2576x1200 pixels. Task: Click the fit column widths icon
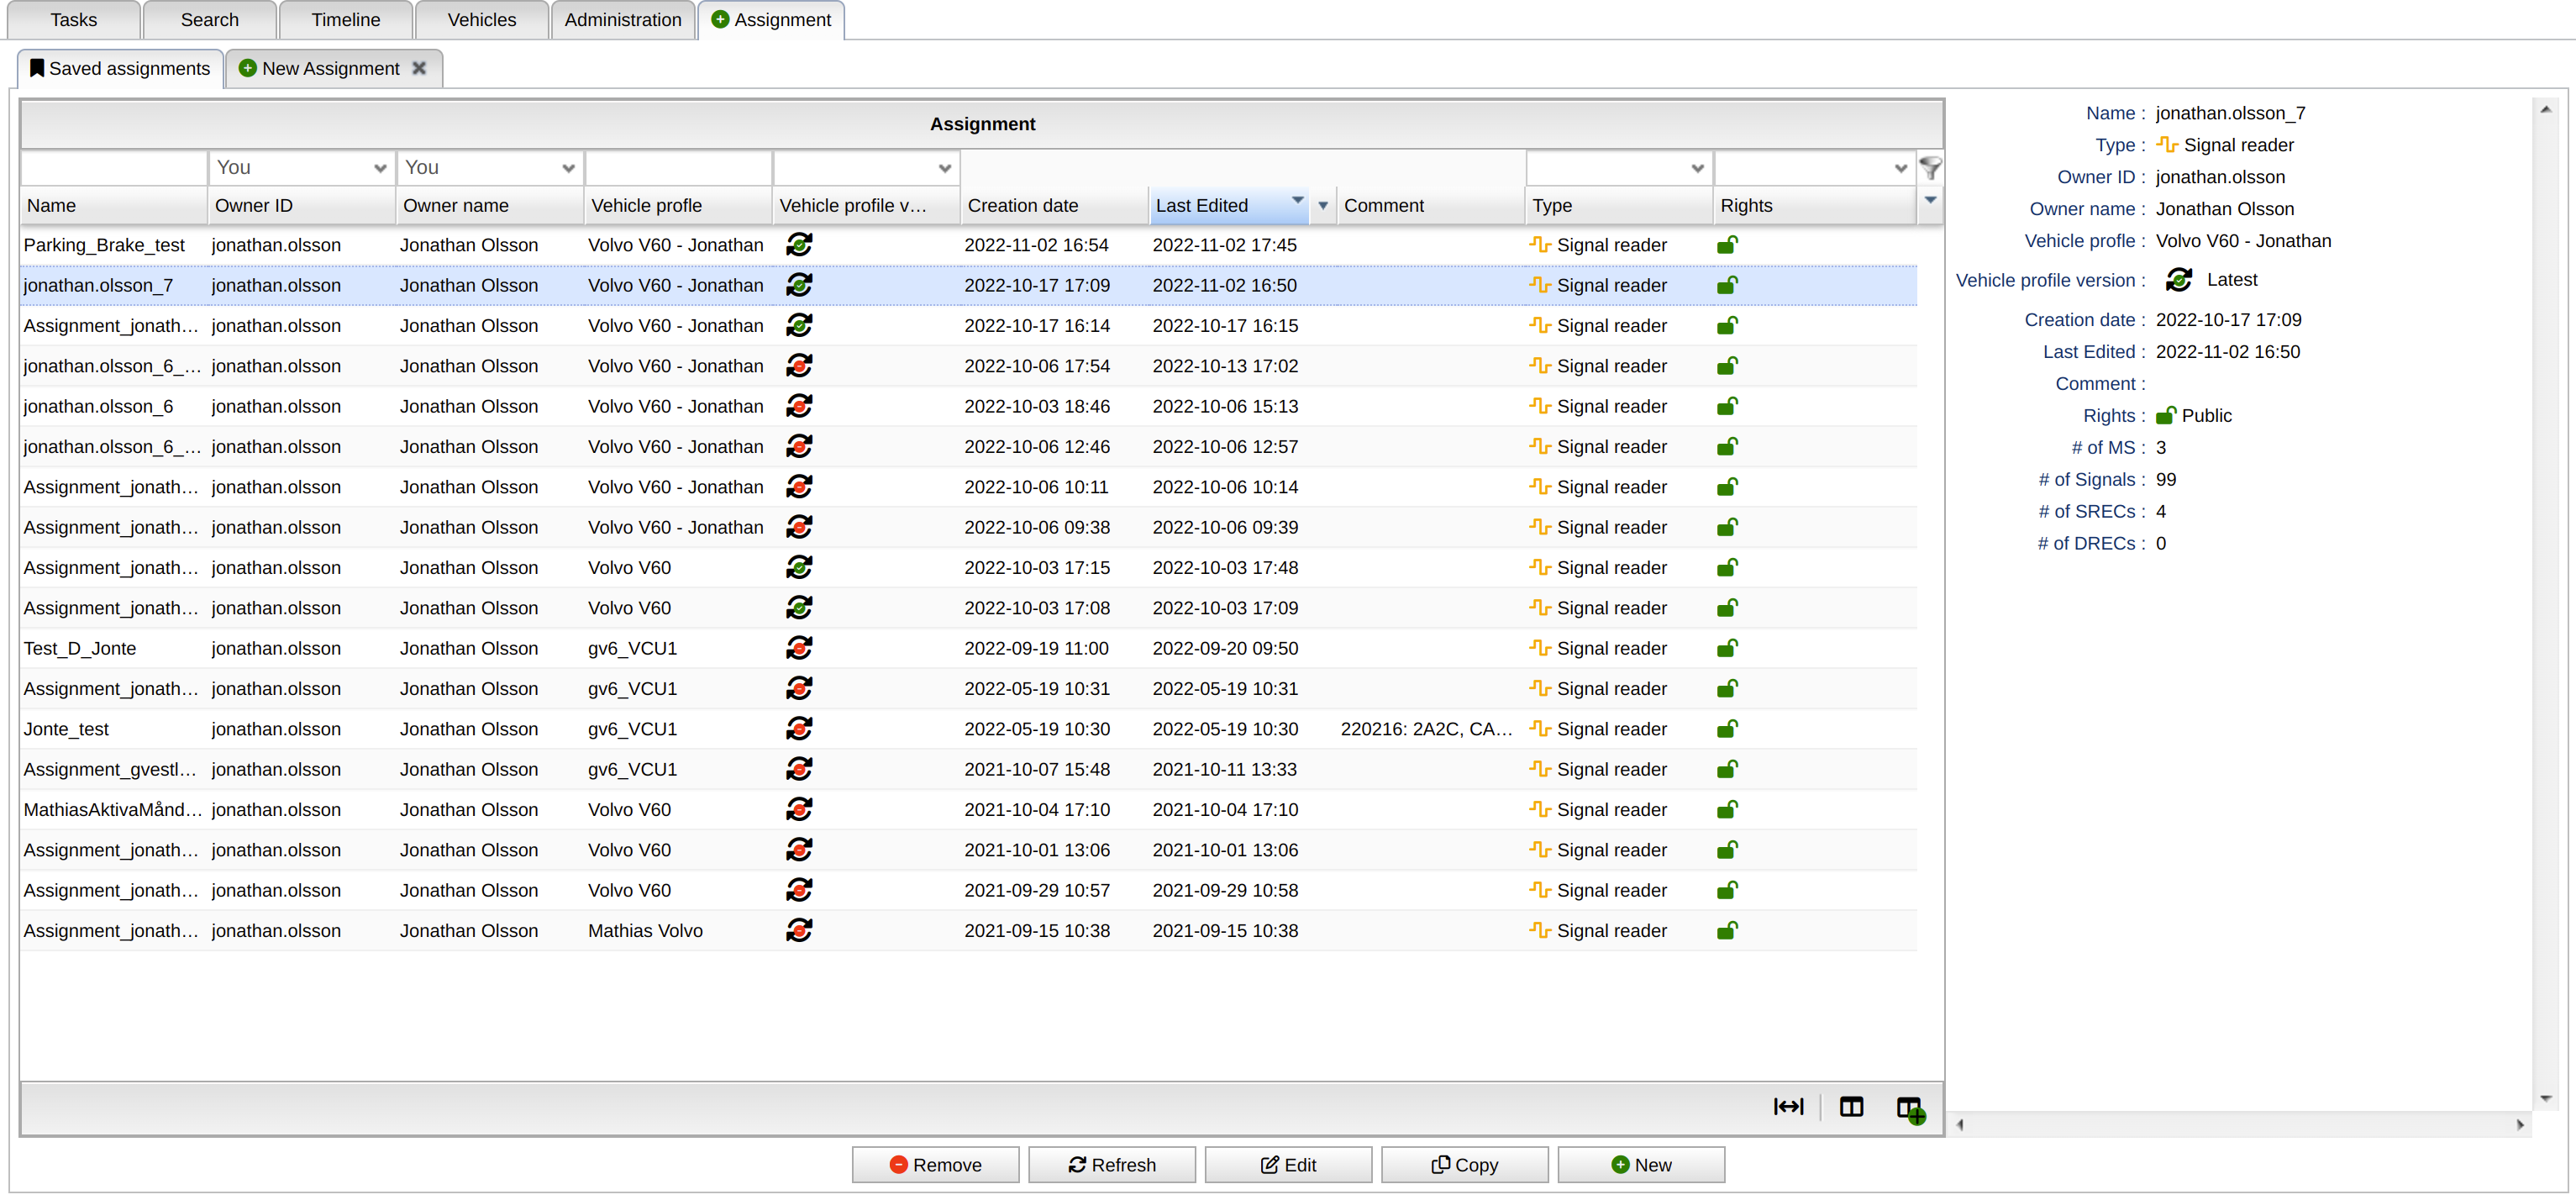coord(1788,1106)
